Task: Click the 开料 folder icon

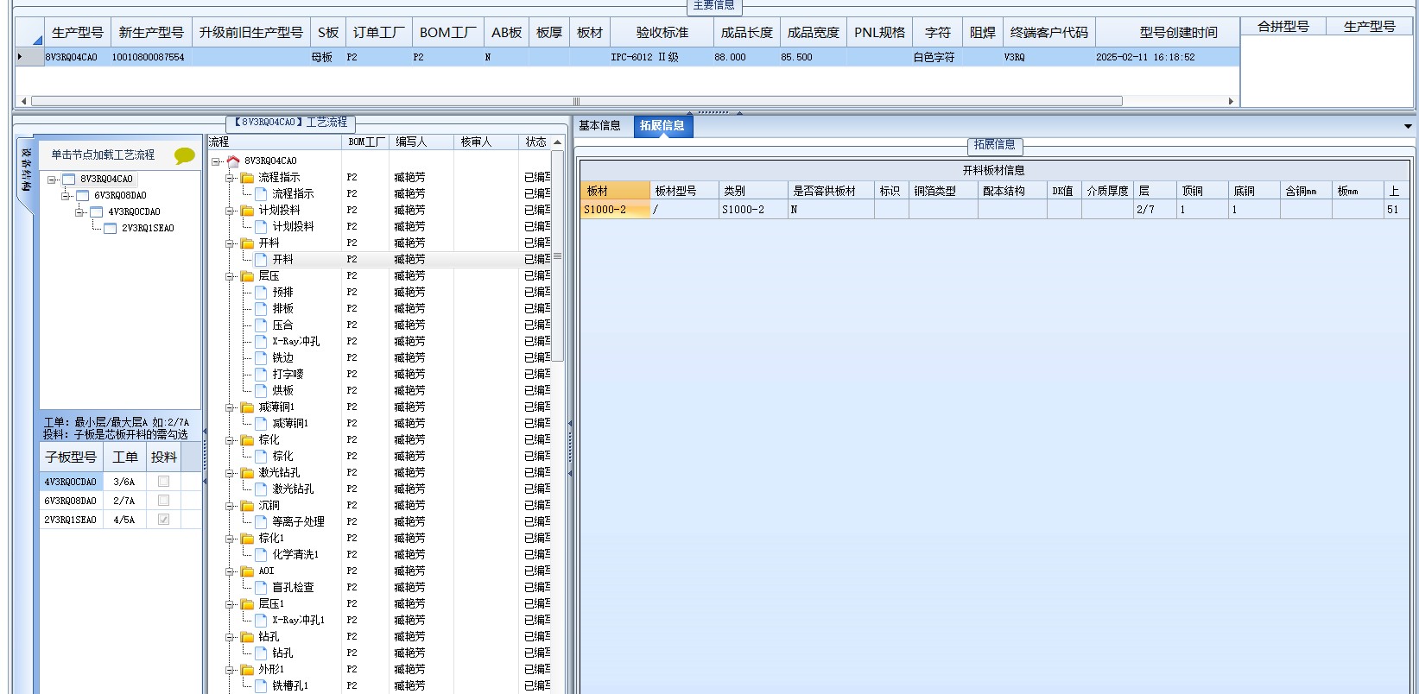Action: (x=247, y=243)
